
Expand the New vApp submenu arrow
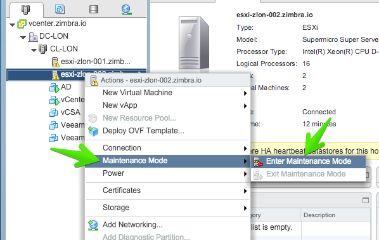point(245,106)
